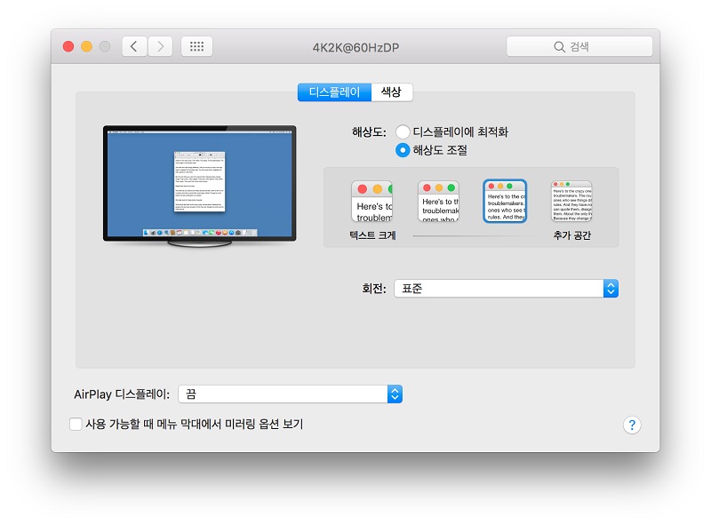The image size is (711, 525).
Task: Click the 추가 공간 label
Action: (x=571, y=235)
